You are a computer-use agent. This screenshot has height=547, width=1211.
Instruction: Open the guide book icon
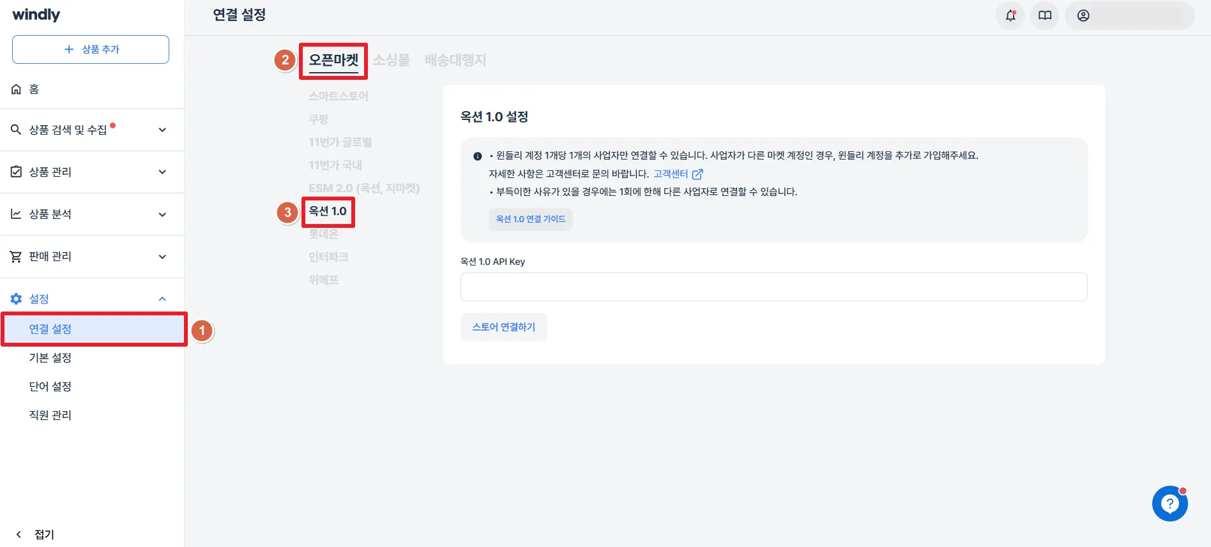[x=1045, y=15]
